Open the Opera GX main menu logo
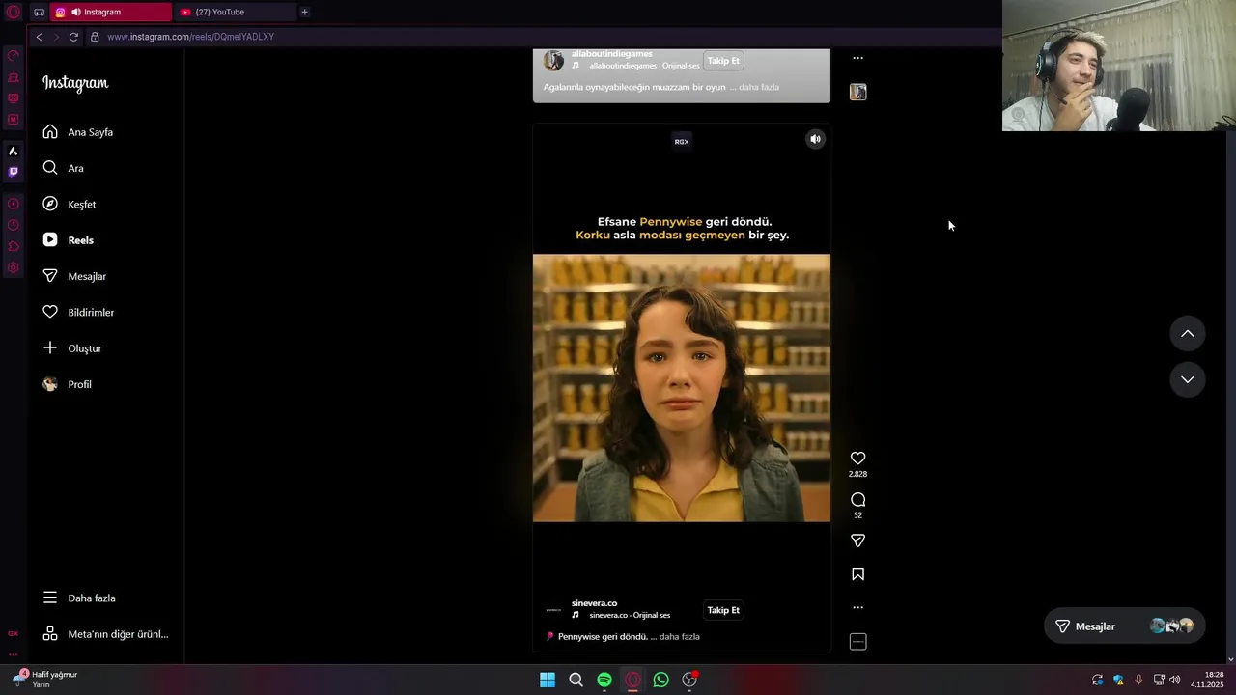The height and width of the screenshot is (695, 1236). [x=14, y=12]
